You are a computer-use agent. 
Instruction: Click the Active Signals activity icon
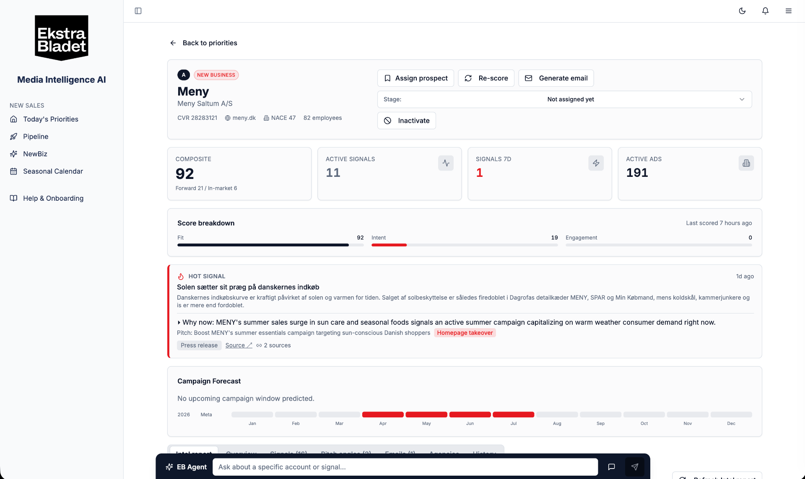pyautogui.click(x=446, y=163)
